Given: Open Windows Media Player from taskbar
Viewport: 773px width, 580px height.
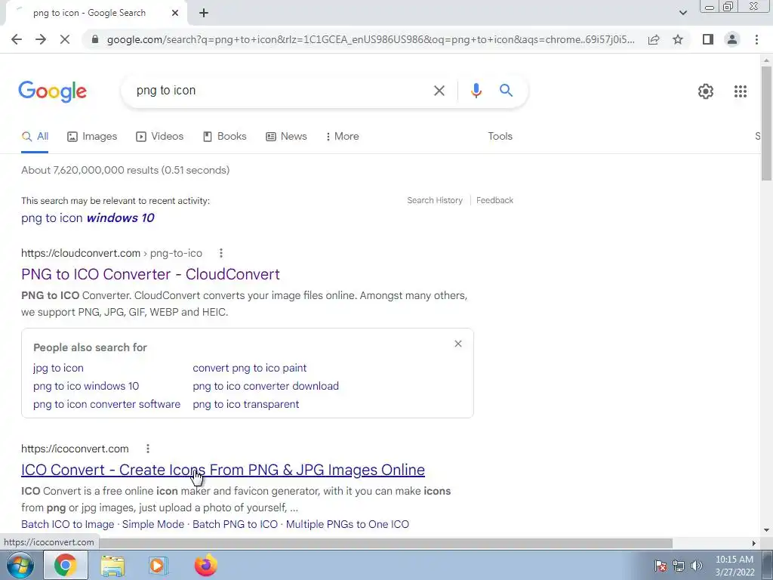Looking at the screenshot, I should point(158,565).
